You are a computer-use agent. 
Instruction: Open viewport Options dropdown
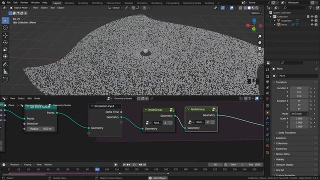point(256,13)
